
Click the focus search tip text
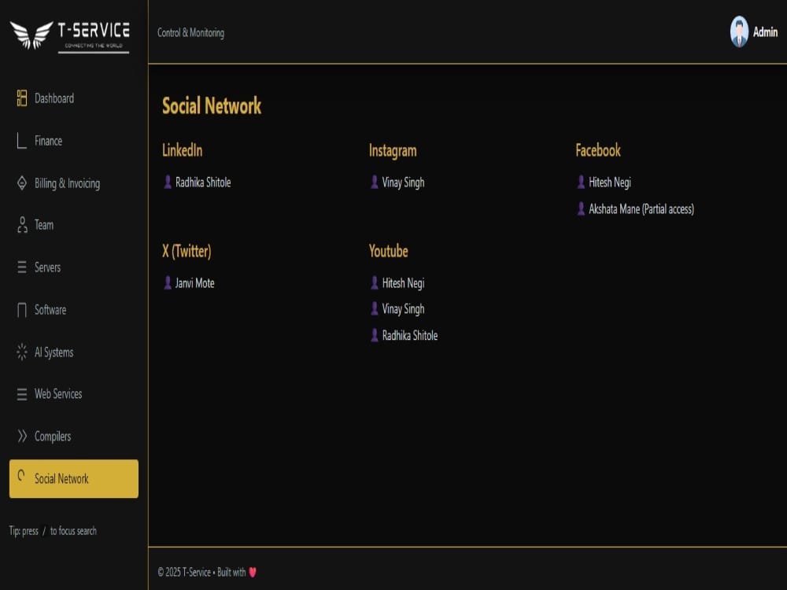(x=53, y=531)
